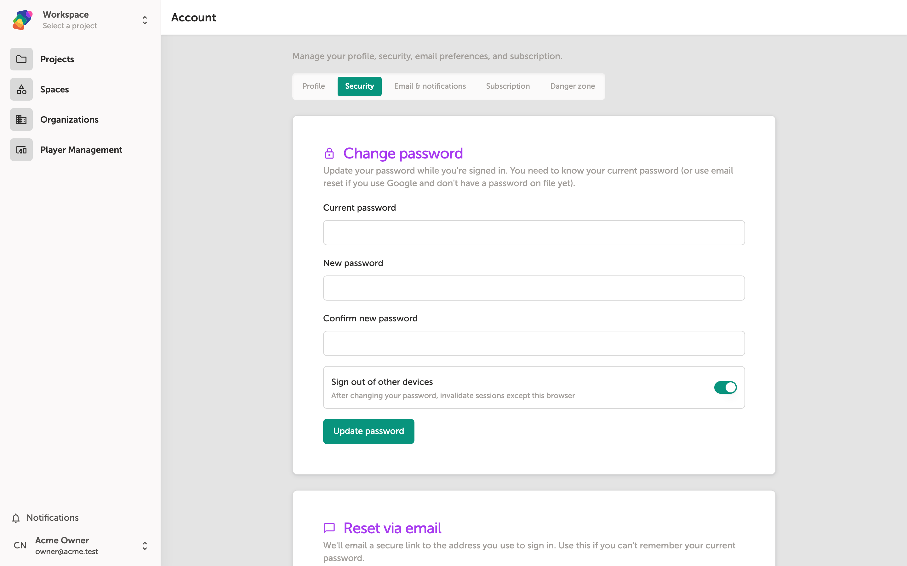Click the Account page heading
907x566 pixels.
193,18
